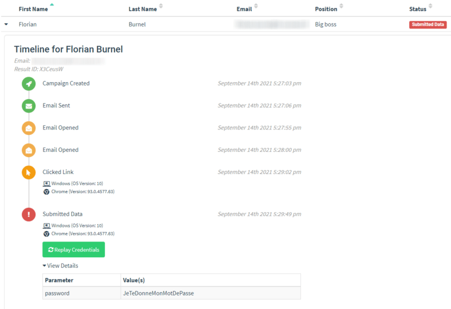Sort by Position column
The height and width of the screenshot is (309, 451).
point(326,9)
